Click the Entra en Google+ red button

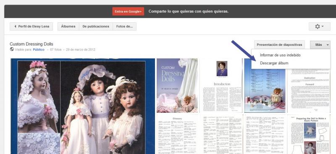[x=128, y=11]
